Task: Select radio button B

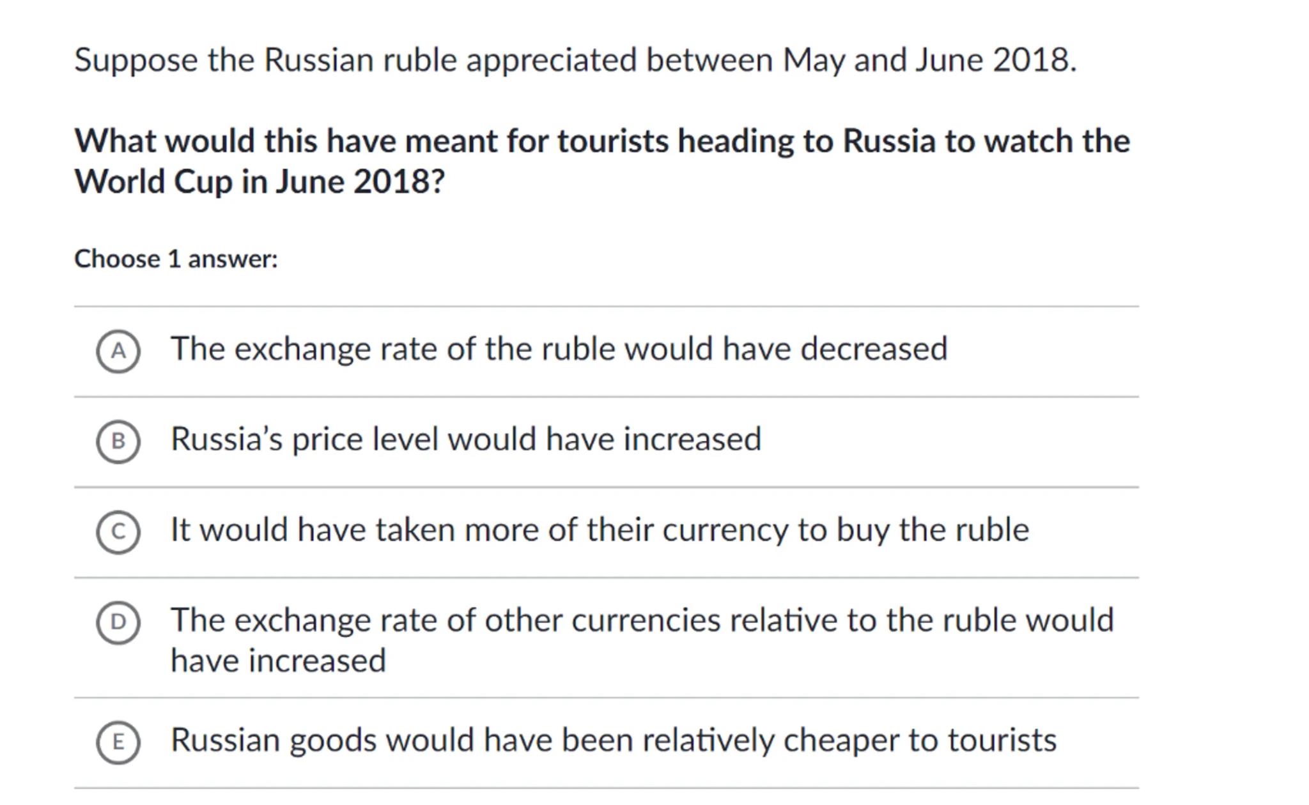Action: [x=118, y=441]
